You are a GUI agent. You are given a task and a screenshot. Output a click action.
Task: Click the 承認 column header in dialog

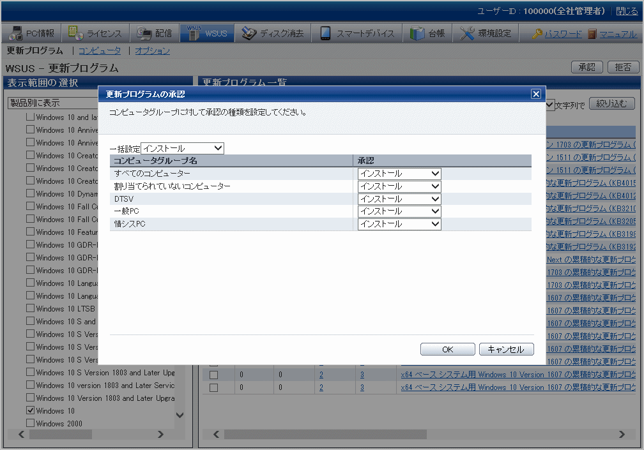(x=443, y=161)
